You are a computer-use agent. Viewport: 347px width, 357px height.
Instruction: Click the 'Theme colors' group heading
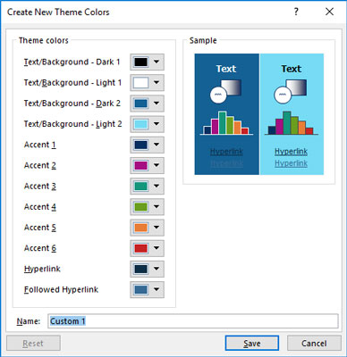pos(44,40)
